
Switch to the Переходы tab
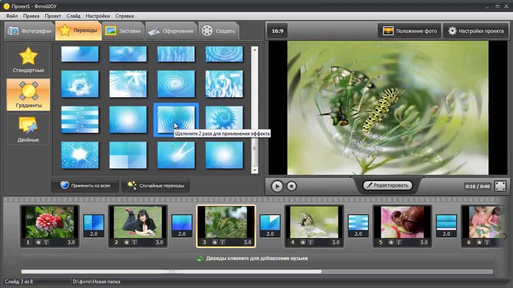point(79,30)
